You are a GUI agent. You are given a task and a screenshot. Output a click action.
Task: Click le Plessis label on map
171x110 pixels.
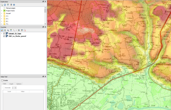(x=127, y=7)
